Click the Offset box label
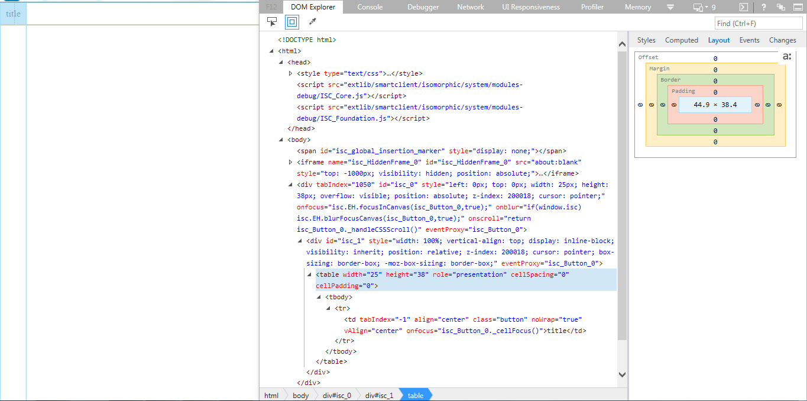Image resolution: width=807 pixels, height=401 pixels. (x=648, y=57)
